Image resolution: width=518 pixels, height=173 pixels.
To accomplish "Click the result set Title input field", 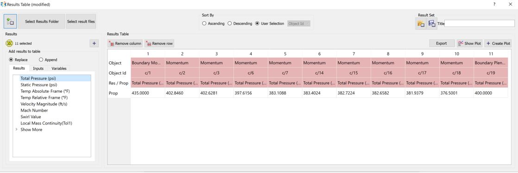I will pos(480,24).
